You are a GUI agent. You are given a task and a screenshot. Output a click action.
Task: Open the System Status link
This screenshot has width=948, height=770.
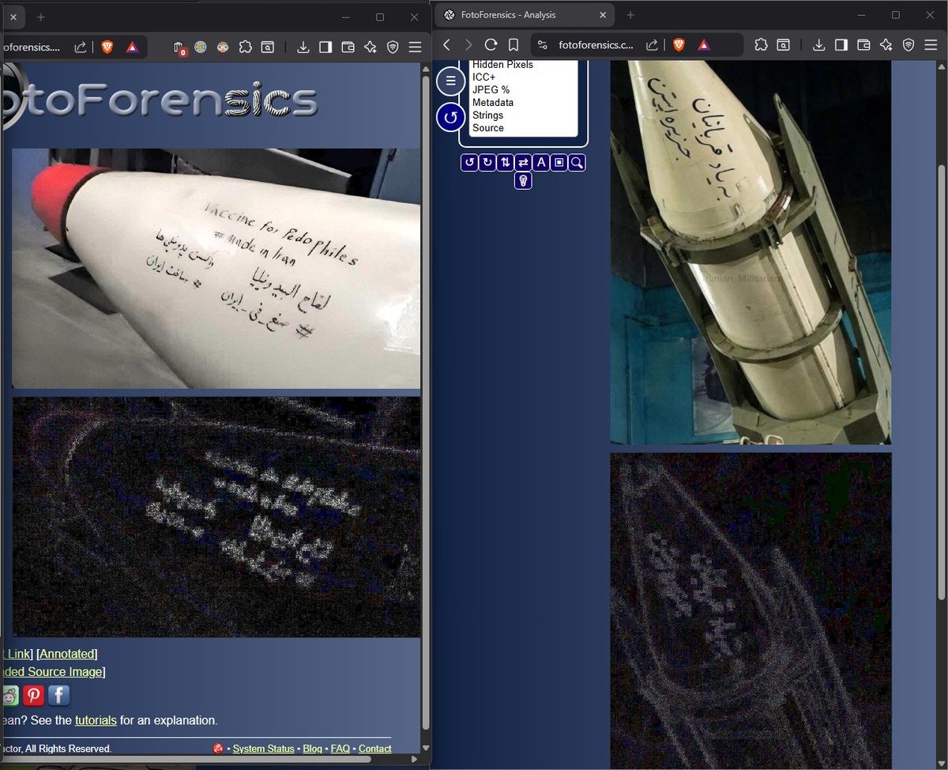(x=263, y=749)
